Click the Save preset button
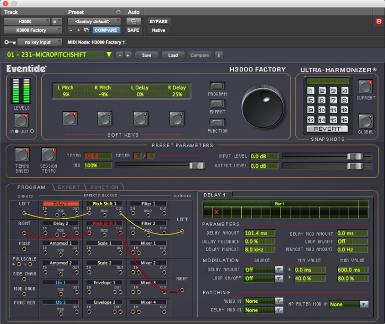The width and height of the screenshot is (385, 324). (x=146, y=55)
